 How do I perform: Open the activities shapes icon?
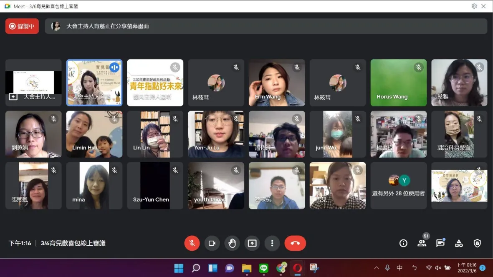pyautogui.click(x=459, y=243)
